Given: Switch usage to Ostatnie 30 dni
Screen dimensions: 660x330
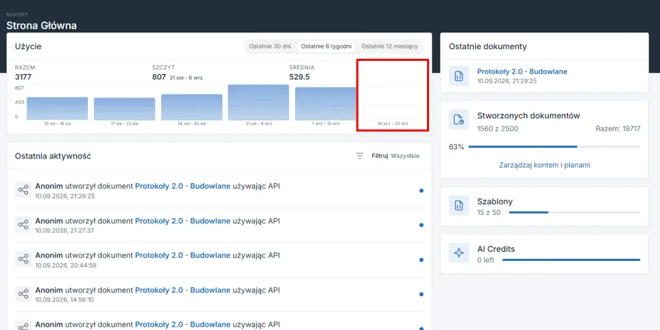Looking at the screenshot, I should pos(270,47).
